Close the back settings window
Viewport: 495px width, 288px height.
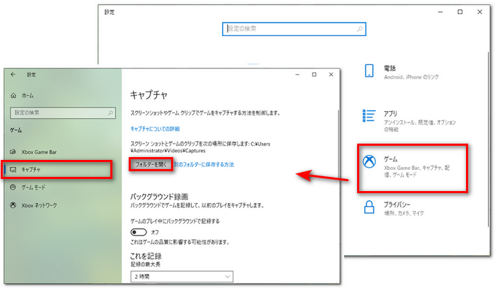coord(479,12)
